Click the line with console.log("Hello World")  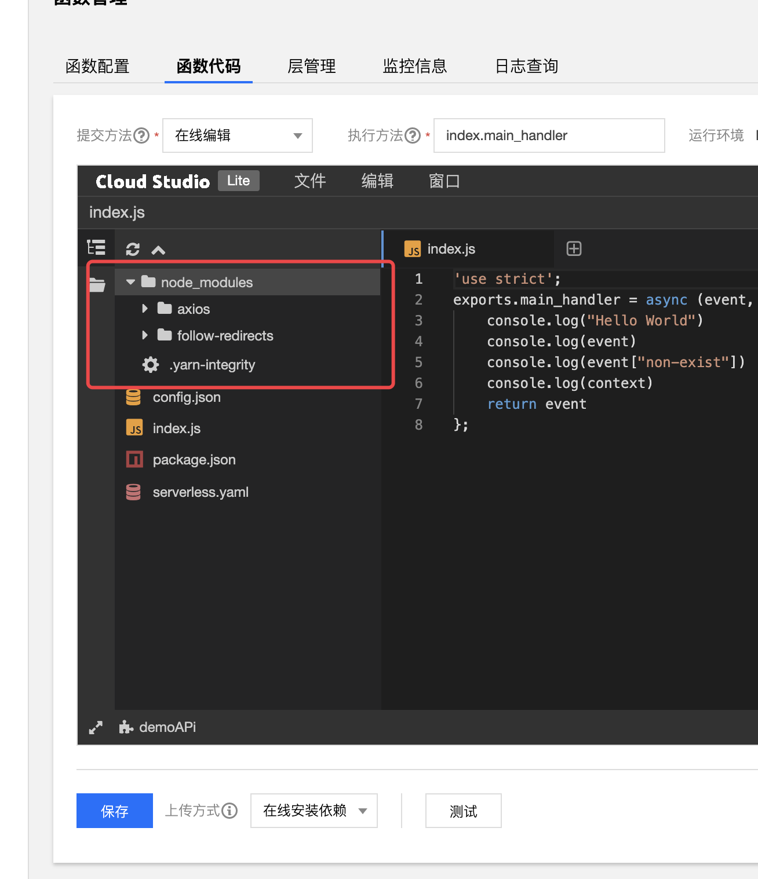[x=595, y=321]
